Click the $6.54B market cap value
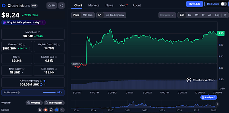229x113 pixels. 28,36
